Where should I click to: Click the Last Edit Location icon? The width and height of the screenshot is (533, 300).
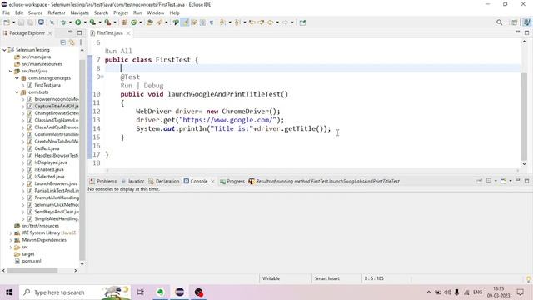tap(252, 22)
